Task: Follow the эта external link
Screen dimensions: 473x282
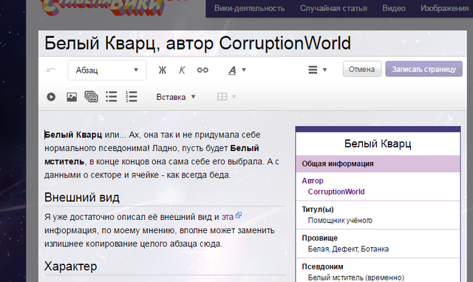Action: 228,217
